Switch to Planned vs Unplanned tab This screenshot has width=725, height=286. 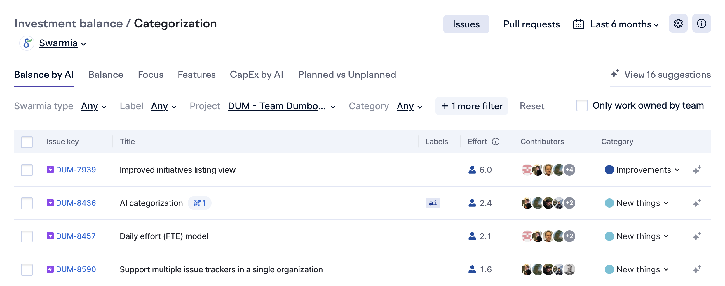[x=347, y=75]
